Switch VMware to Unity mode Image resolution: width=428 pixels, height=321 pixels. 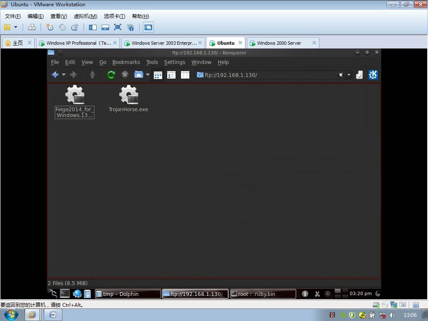[x=130, y=27]
